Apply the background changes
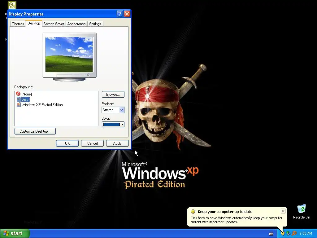Viewport: 317px width, 238px height. 117,143
